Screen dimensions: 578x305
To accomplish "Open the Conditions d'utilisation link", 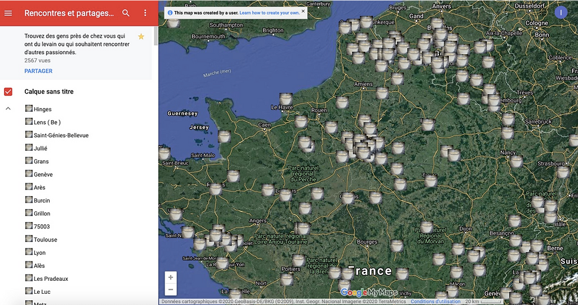I will click(x=435, y=301).
